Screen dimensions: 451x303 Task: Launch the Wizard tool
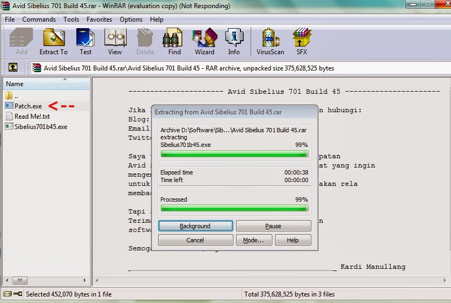coord(205,42)
